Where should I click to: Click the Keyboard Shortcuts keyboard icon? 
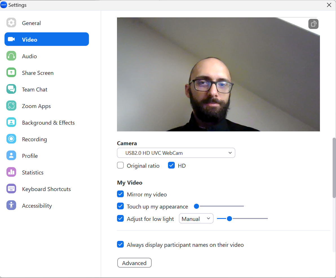(11, 189)
